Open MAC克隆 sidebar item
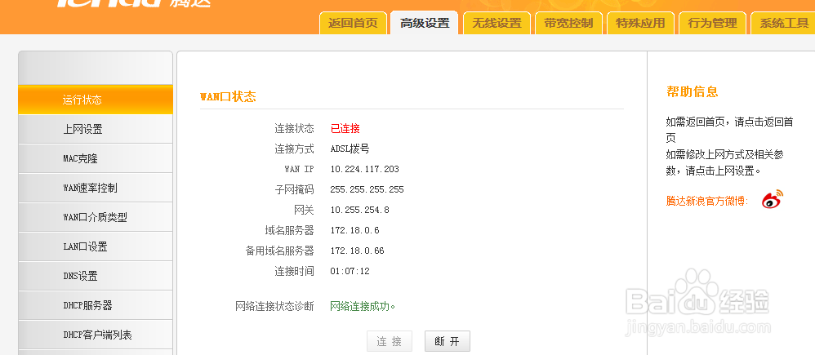815x355 pixels. click(x=96, y=158)
